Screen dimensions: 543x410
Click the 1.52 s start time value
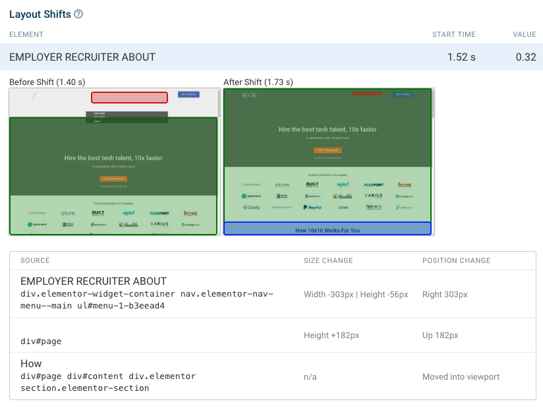[461, 57]
